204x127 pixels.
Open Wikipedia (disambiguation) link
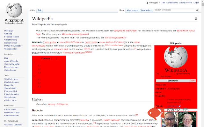pos(75,34)
